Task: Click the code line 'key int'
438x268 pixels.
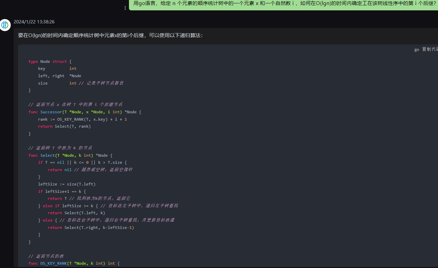Action: [57, 69]
